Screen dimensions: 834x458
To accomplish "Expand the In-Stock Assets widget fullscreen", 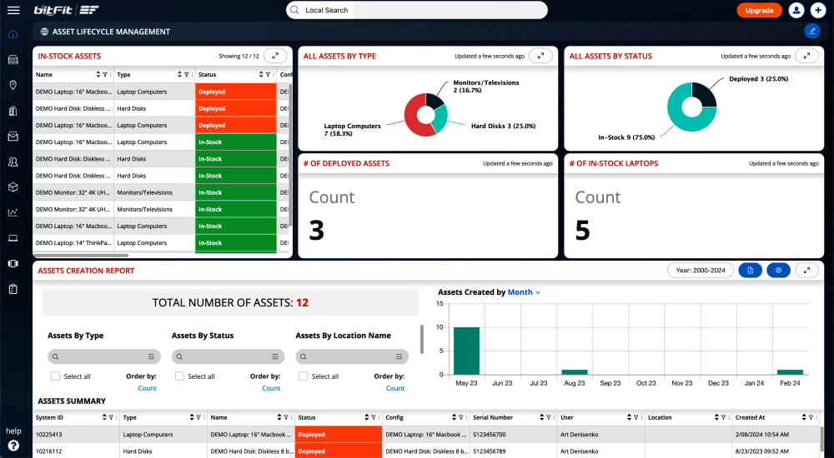I will click(x=275, y=56).
